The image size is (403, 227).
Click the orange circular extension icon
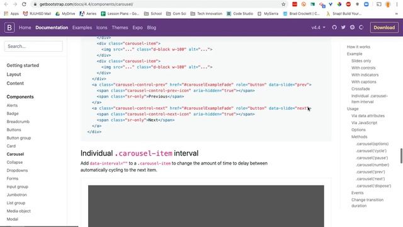coord(304,4)
